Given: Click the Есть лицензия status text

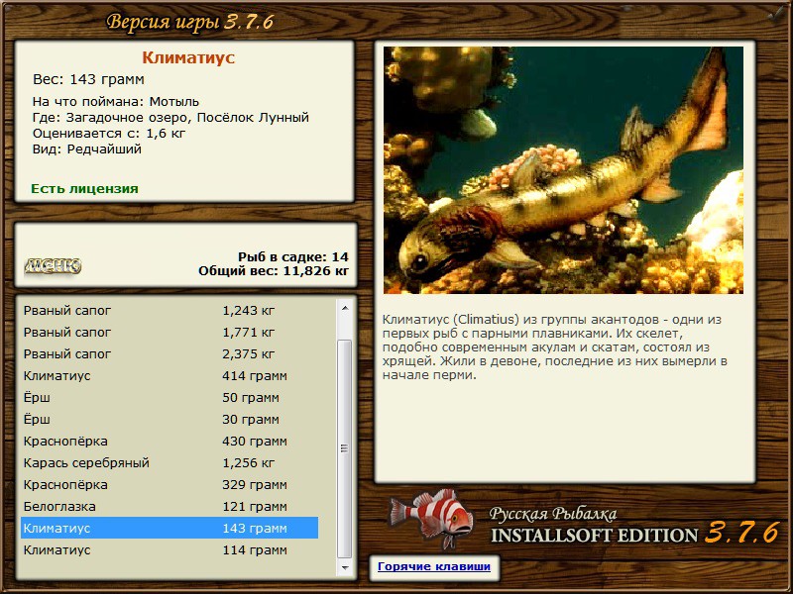Looking at the screenshot, I should click(84, 189).
